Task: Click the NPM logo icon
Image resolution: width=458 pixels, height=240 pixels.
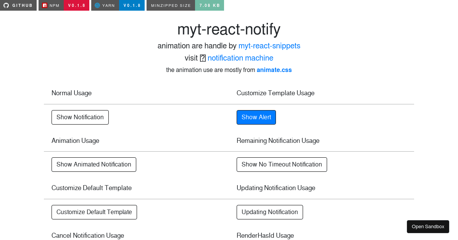Action: pos(44,5)
